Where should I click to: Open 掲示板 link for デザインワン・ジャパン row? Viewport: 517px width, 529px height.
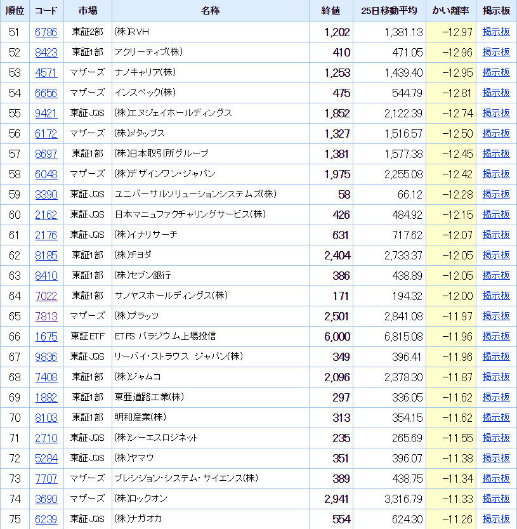click(496, 174)
